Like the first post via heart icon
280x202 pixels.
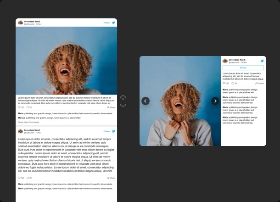tap(19, 107)
